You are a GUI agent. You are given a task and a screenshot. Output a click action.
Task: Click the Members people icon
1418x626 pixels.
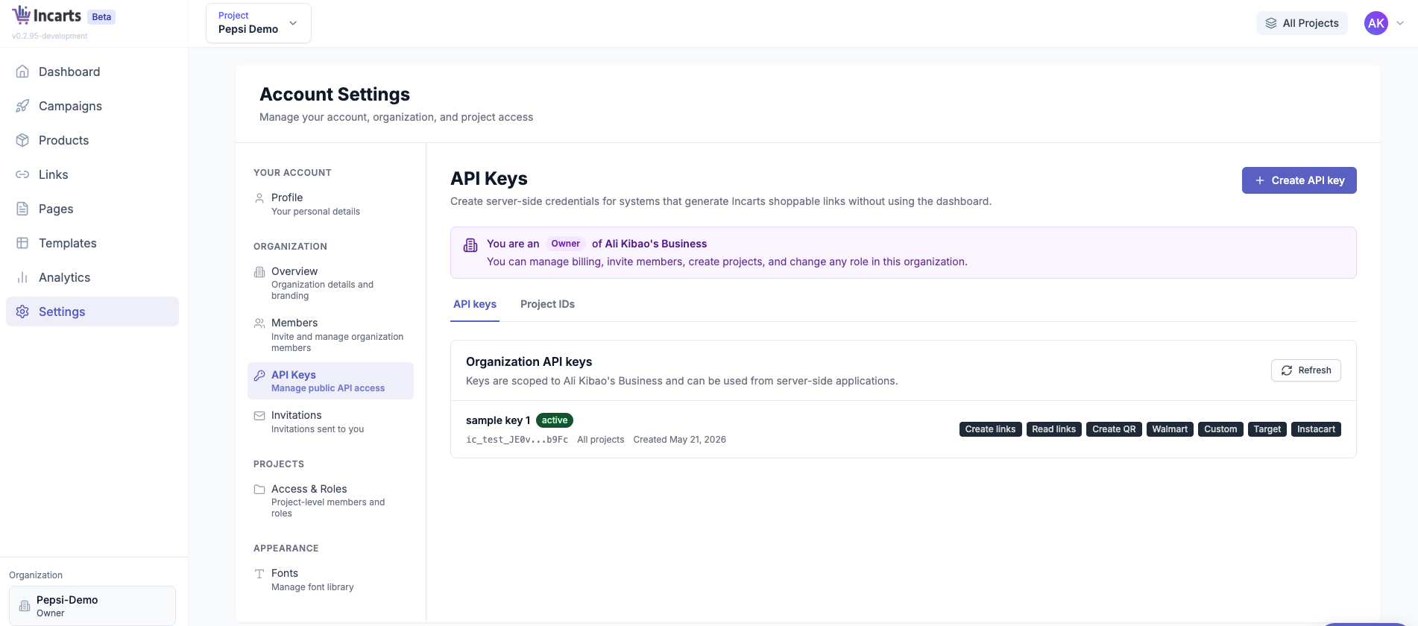tap(259, 323)
